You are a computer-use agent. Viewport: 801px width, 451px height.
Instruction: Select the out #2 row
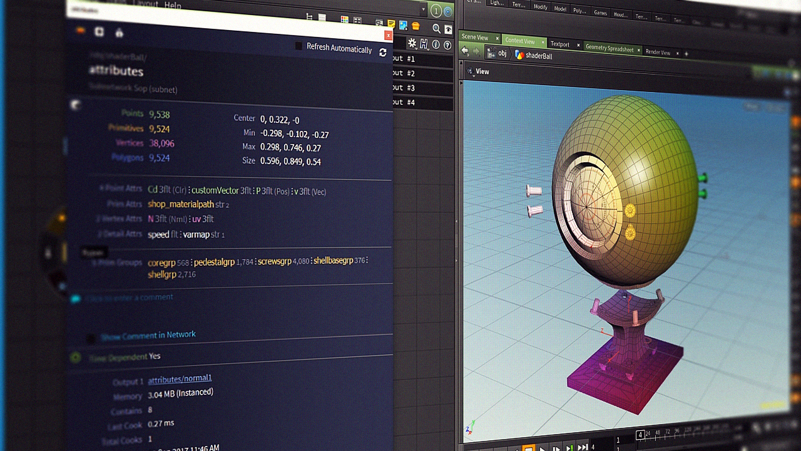(422, 73)
